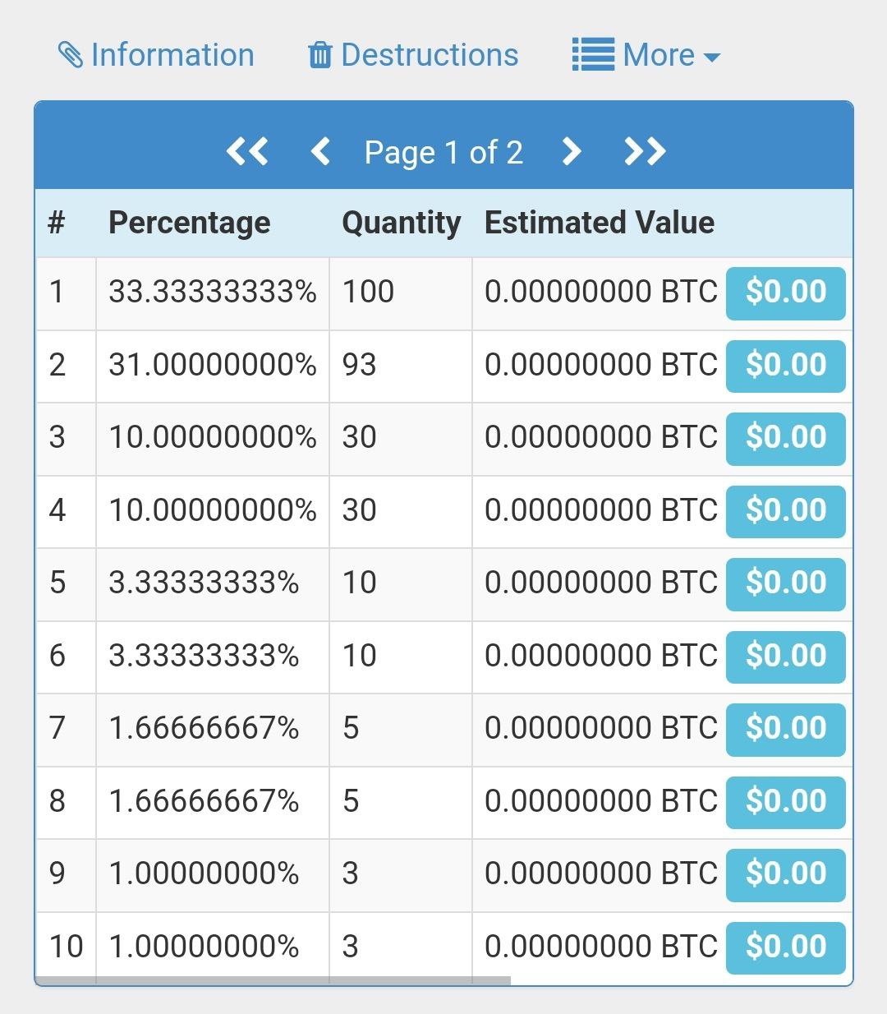
Task: Click the Estimated Value column header
Action: coord(600,223)
